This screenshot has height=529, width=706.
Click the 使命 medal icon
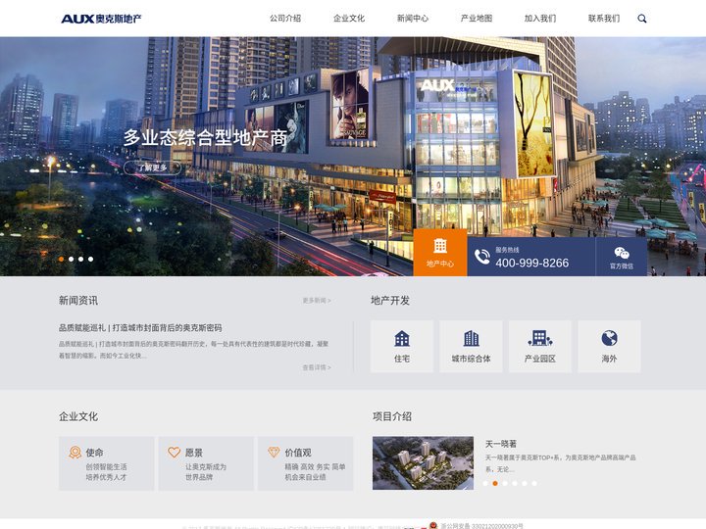point(76,452)
